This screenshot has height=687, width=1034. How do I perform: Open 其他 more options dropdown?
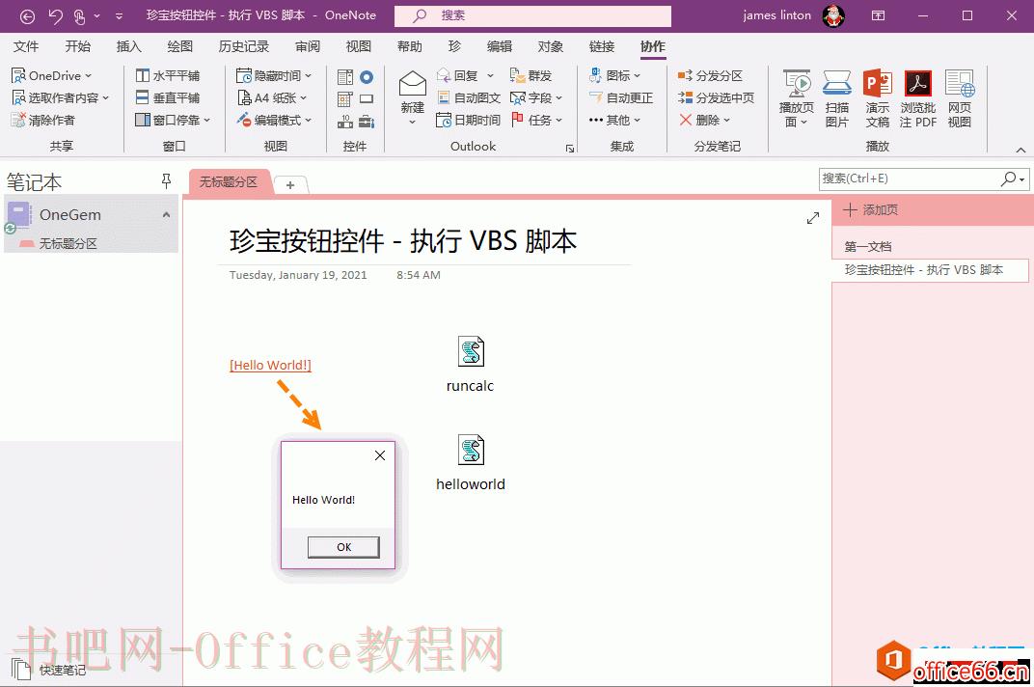614,120
